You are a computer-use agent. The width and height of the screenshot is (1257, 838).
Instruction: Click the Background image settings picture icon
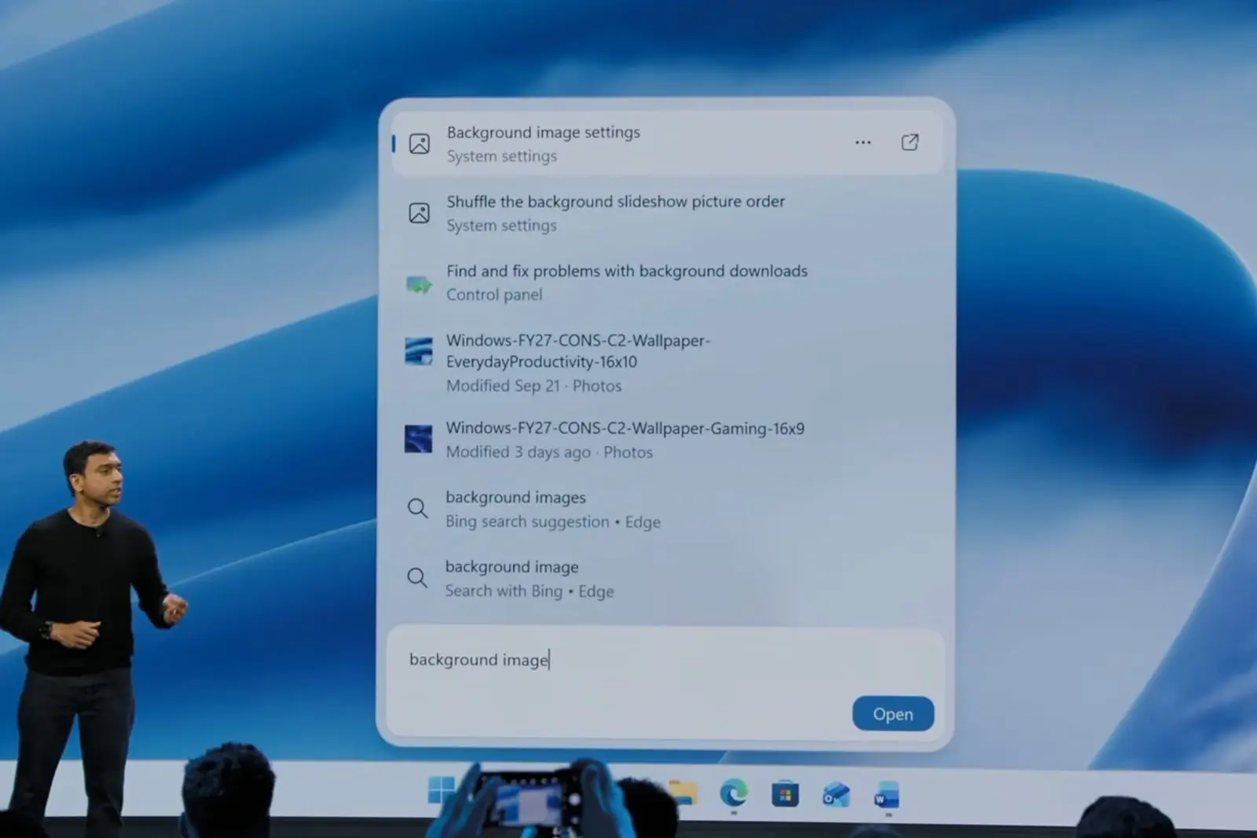420,144
